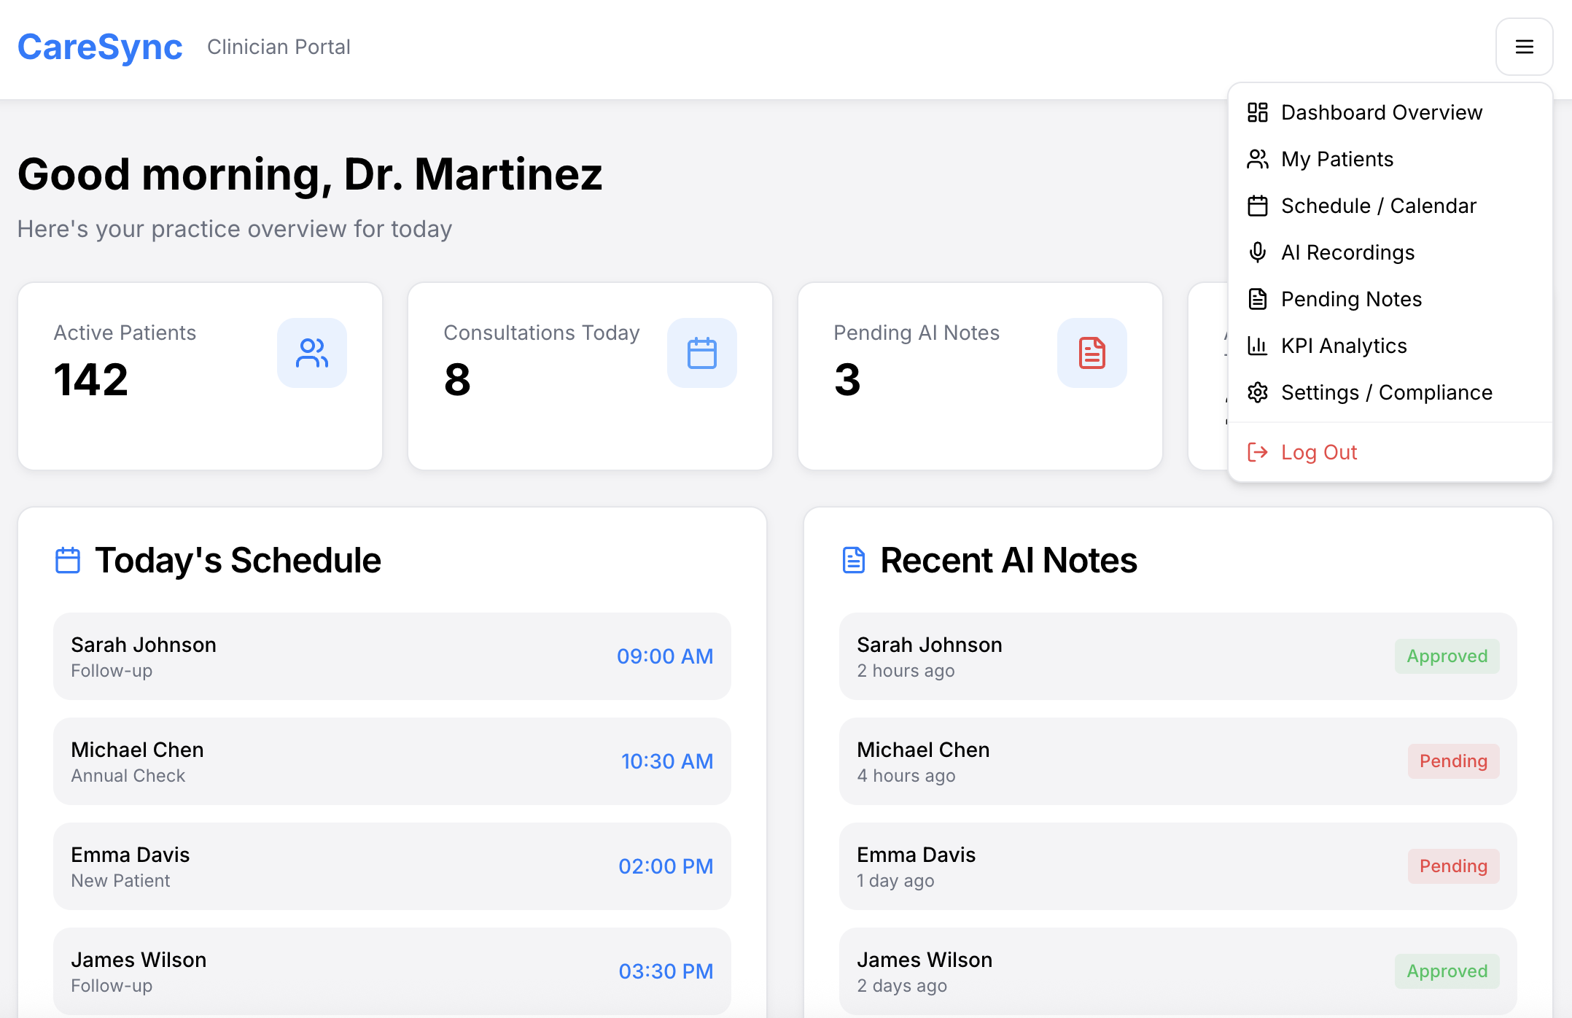Go to Pending Notes in menu
Screen dimensions: 1572x1018
tap(1351, 299)
